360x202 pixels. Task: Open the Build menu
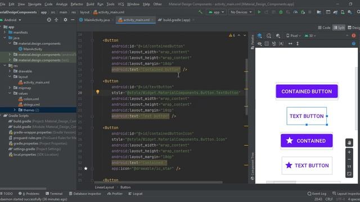(90, 4)
